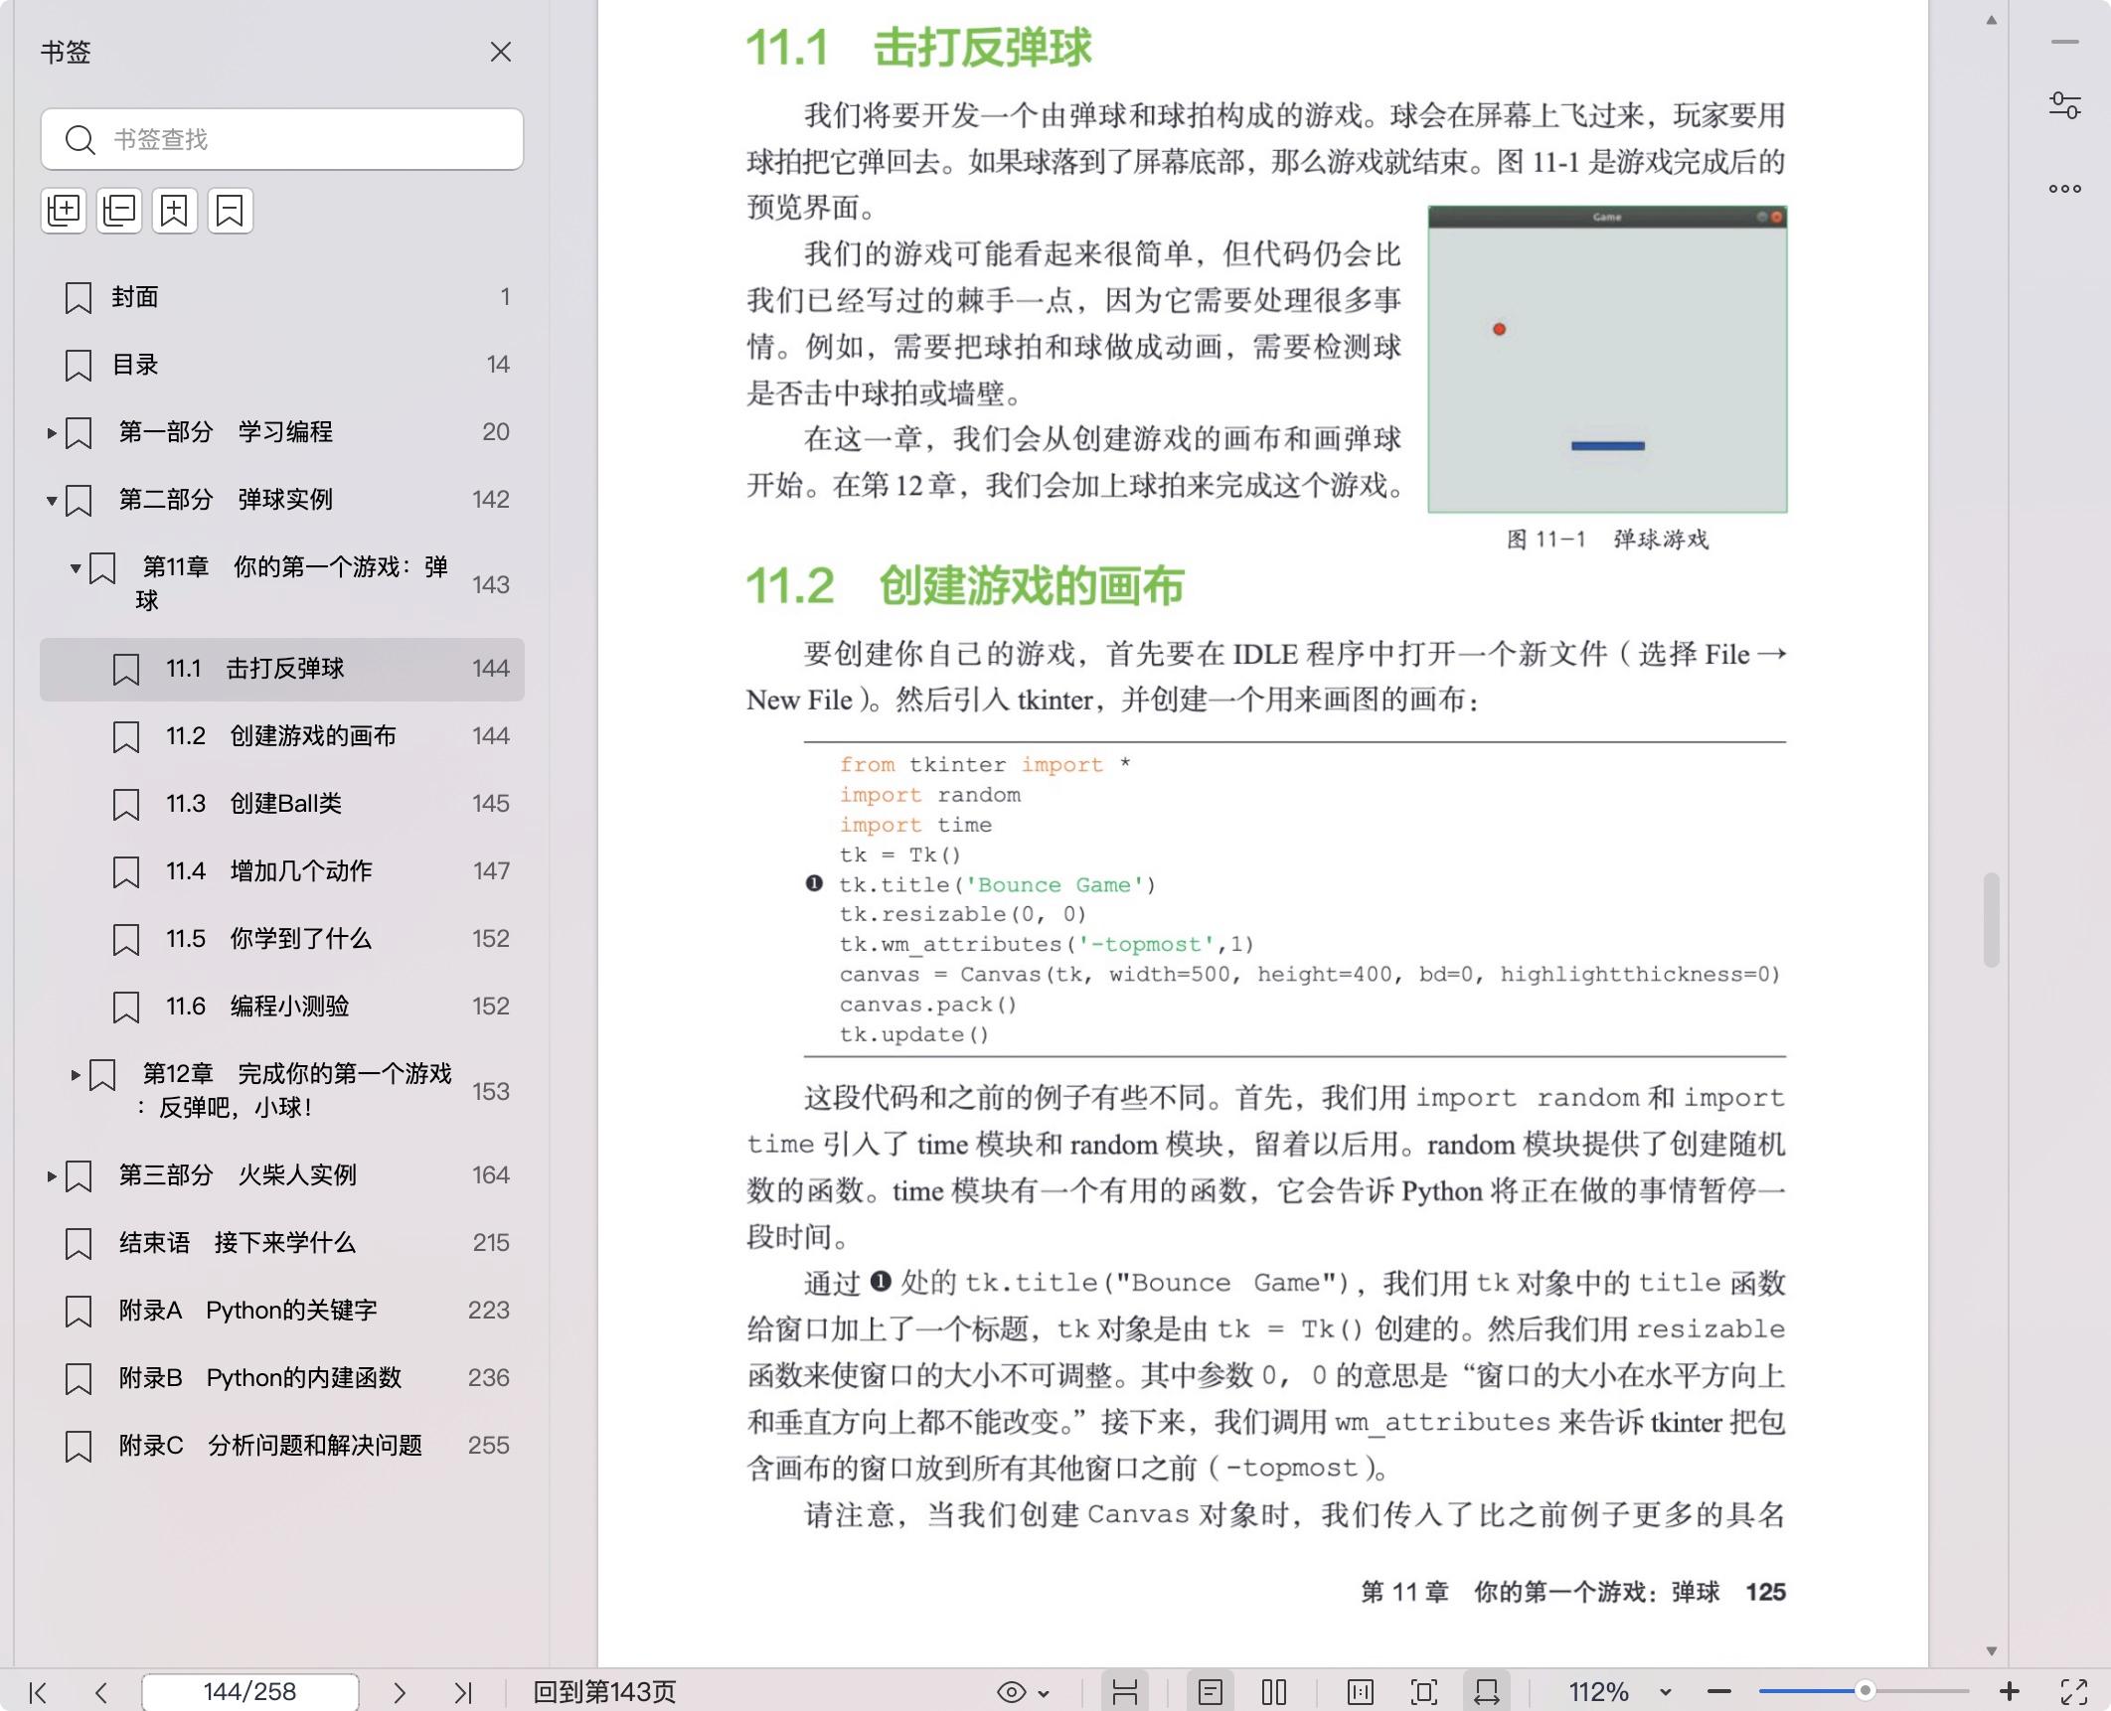Open more options ellipsis icon
The image size is (2111, 1711).
2065,189
